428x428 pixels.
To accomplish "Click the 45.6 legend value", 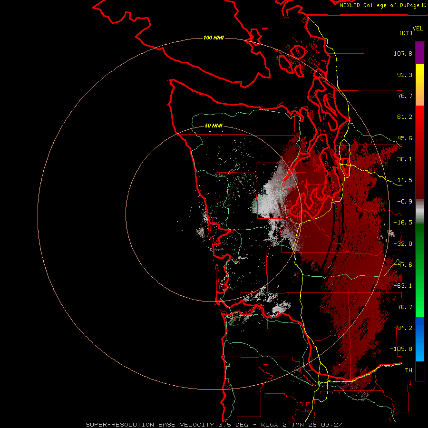I will click(405, 138).
